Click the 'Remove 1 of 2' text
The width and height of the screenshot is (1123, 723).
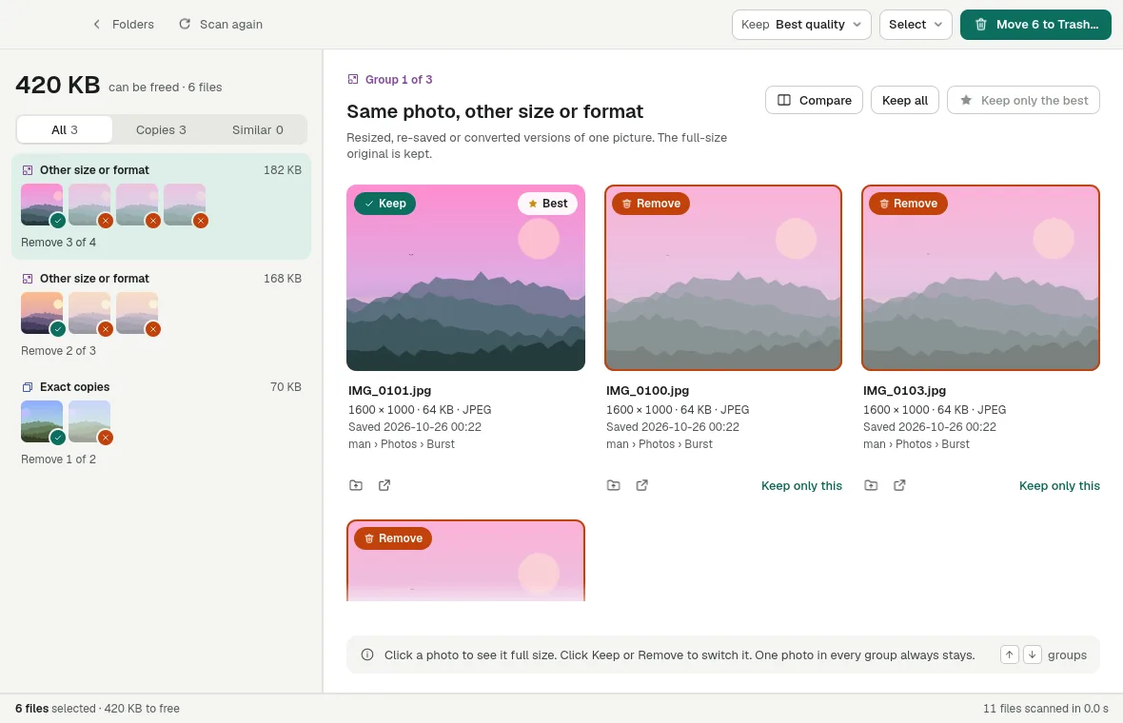(58, 459)
